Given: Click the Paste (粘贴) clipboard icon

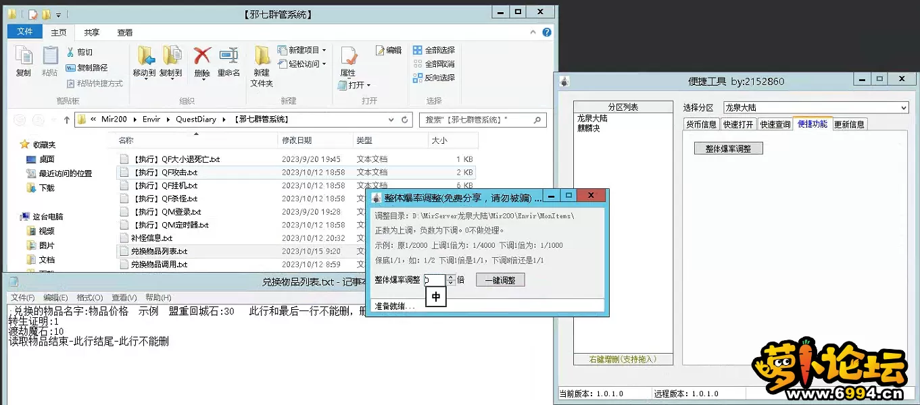Looking at the screenshot, I should point(50,61).
